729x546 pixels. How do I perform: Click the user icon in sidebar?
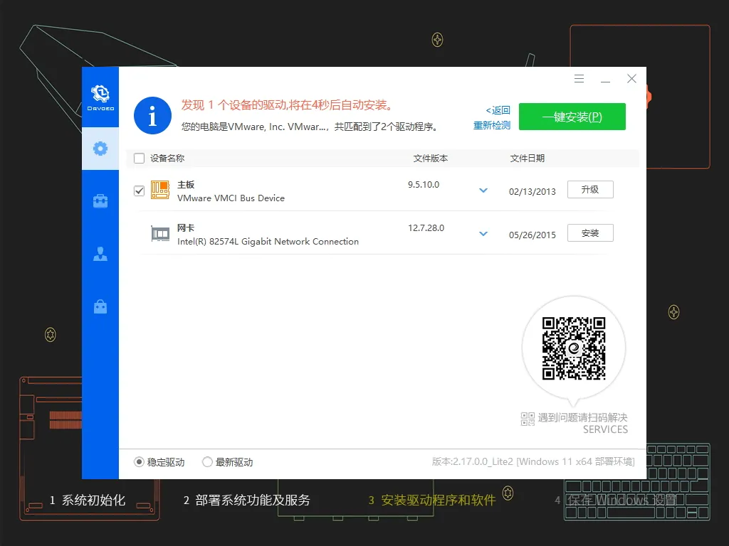pos(100,254)
